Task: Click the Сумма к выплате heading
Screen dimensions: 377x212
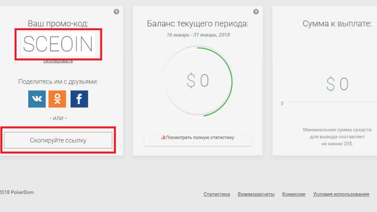Action: point(337,24)
